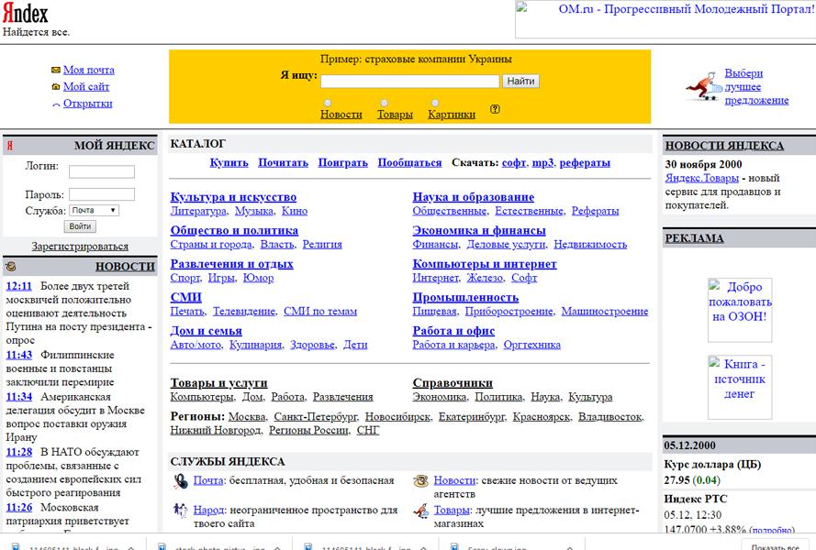Click the Логин input field
Image resolution: width=816 pixels, height=550 pixels.
tap(101, 171)
